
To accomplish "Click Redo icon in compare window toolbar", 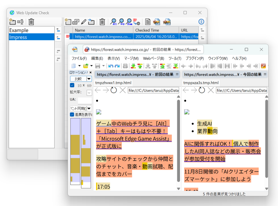I will [117, 66].
